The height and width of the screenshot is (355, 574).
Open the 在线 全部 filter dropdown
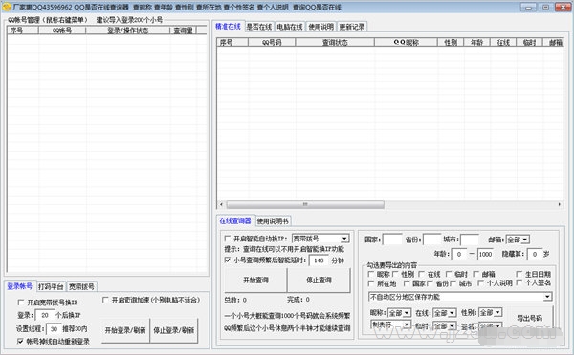point(445,313)
